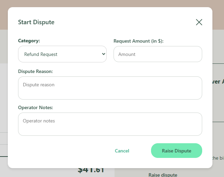Click the "Start Dispute" dialog title
Viewport: 224px width, 177px height.
pyautogui.click(x=36, y=22)
